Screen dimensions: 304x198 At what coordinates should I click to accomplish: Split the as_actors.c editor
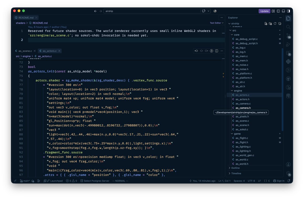tap(217, 51)
